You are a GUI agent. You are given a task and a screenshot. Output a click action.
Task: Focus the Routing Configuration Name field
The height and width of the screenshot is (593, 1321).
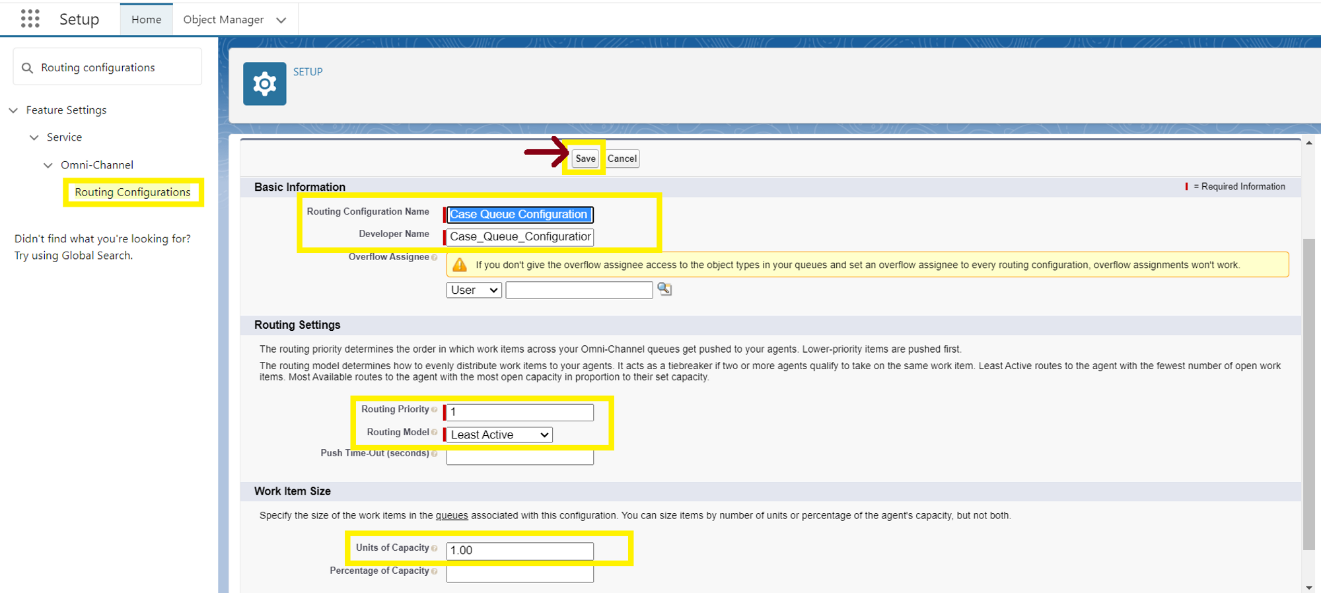tap(520, 215)
